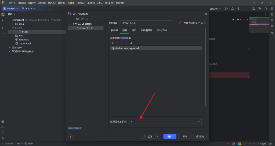Image resolution: width=275 pixels, height=146 pixels.
Task: Sort run configurations alphabetically
Action: coord(87,19)
